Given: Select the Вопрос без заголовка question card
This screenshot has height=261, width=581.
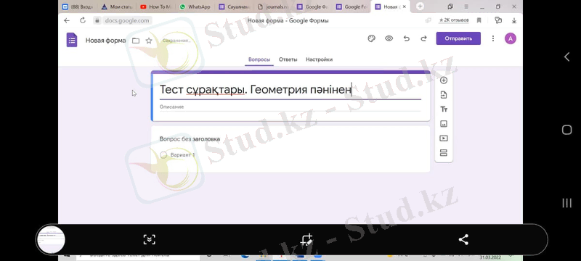Looking at the screenshot, I should pos(290,149).
